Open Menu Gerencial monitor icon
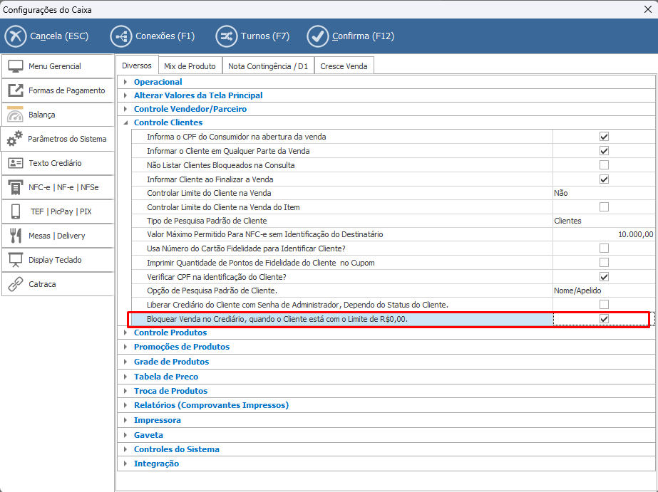This screenshot has width=658, height=492. coord(16,66)
